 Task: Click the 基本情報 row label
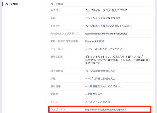coord(55,86)
